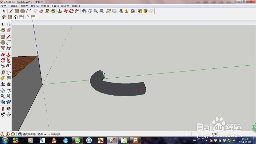Viewport: 256px width, 144px height.
Task: Pick the Select arrow in left toolbar
Action: pyautogui.click(x=3, y=24)
